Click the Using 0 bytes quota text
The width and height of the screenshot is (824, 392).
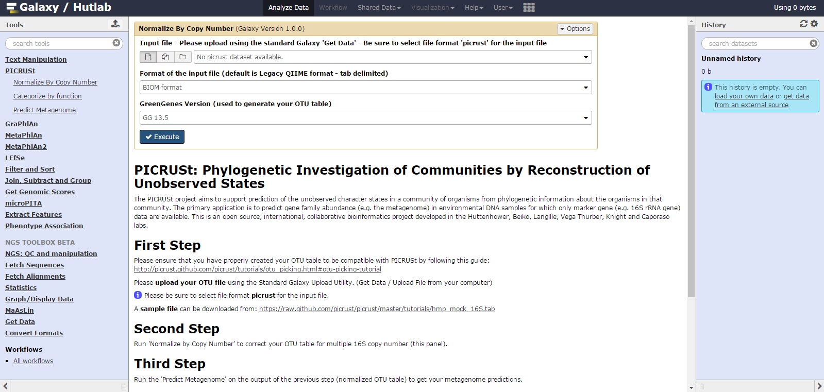(795, 7)
